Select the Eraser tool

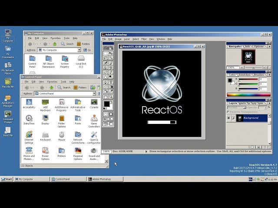pos(106,72)
